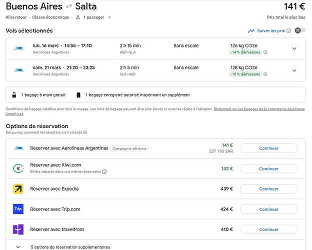Click the AEP–SLA route text
Viewport: 312px width, 250px height.
127,52
